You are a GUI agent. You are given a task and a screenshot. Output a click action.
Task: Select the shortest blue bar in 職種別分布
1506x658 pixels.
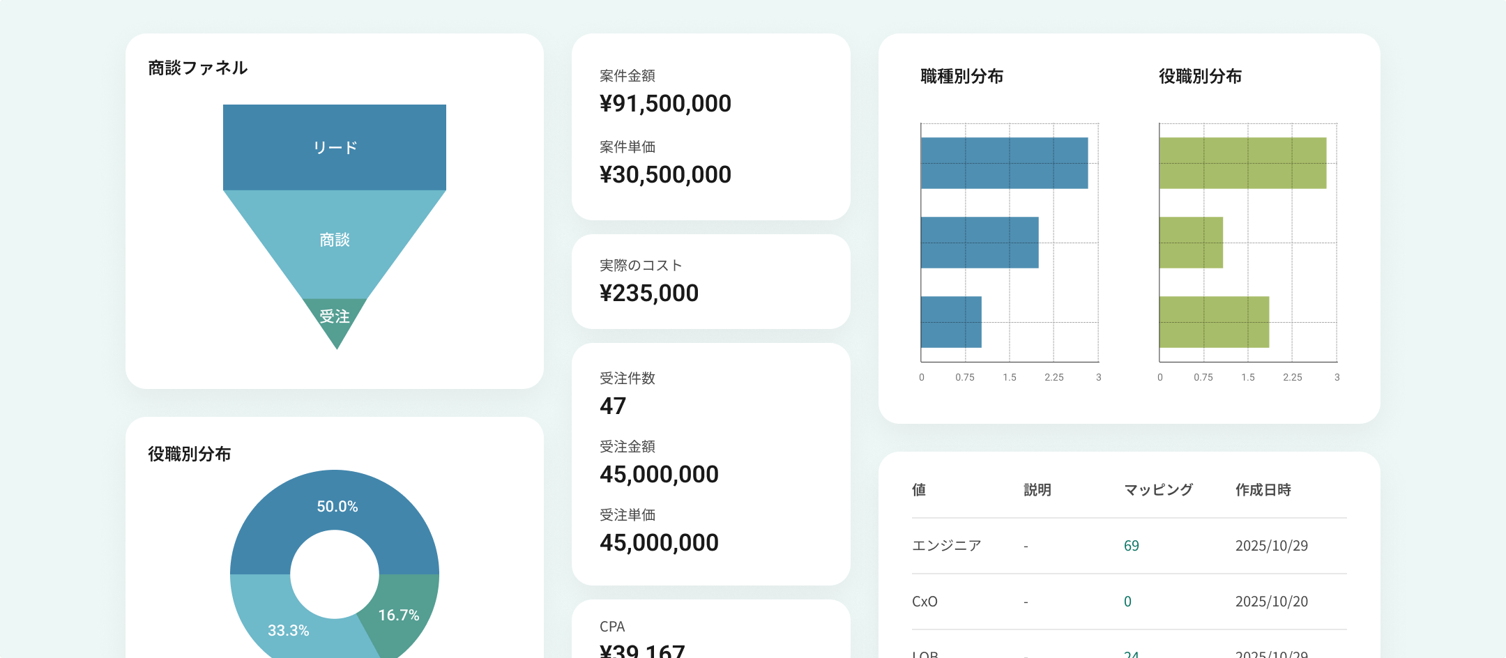(x=951, y=322)
